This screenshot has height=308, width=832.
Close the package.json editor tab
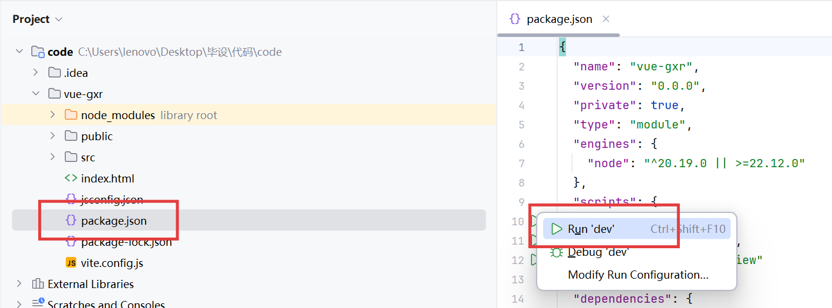click(x=606, y=19)
